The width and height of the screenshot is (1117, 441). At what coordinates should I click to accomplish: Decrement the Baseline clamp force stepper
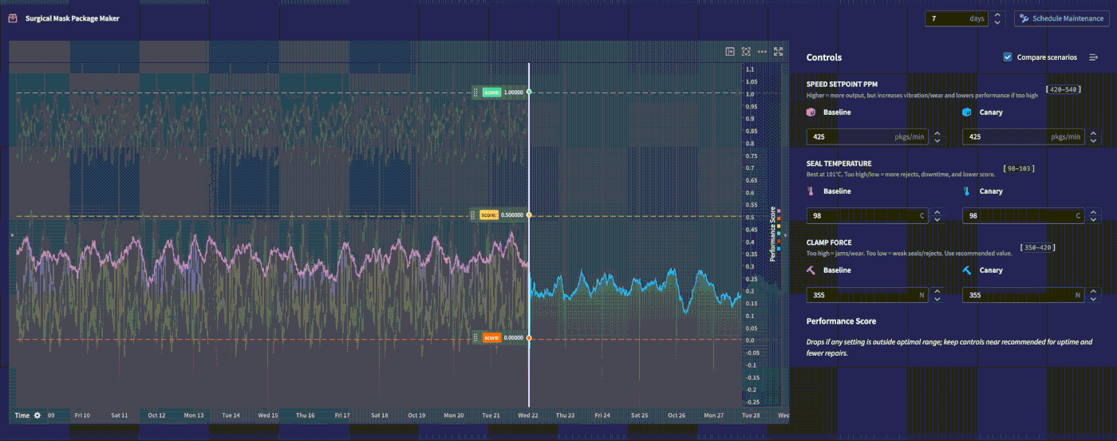click(x=937, y=299)
